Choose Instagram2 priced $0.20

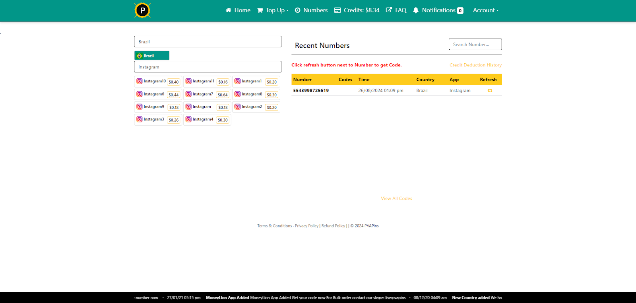coord(256,107)
